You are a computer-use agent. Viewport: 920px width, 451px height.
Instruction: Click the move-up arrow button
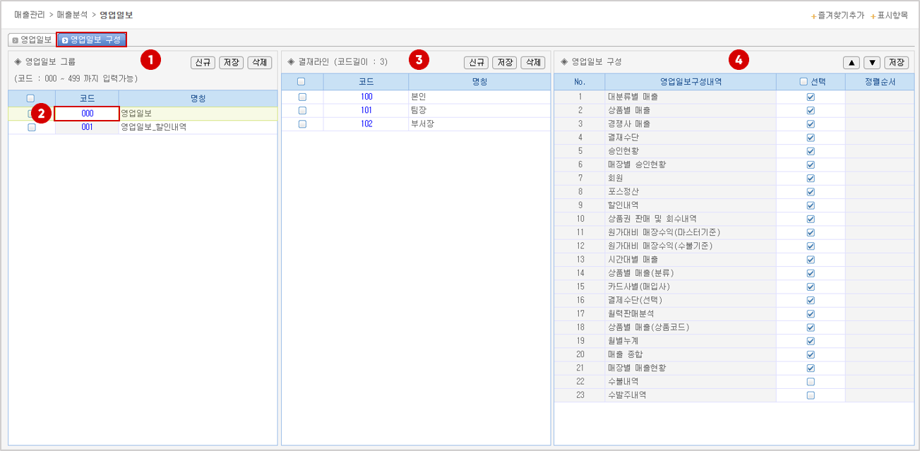852,63
